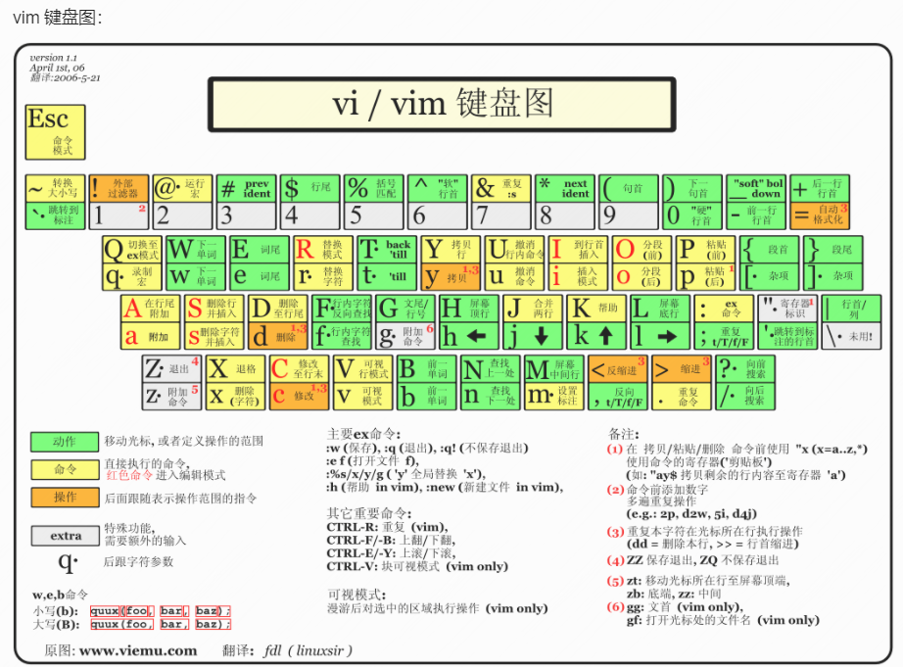Select the ! 外部过滤器 key cell

click(x=119, y=188)
